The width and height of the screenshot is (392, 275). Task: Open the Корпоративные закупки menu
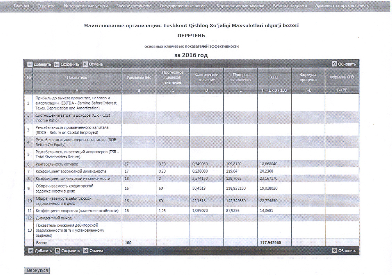[x=240, y=6]
